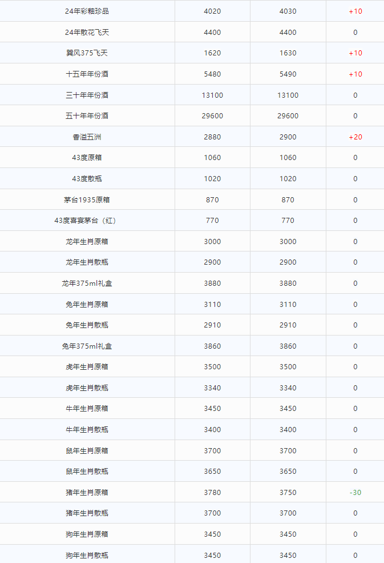Select the 24年散花飞天 row label
The height and width of the screenshot is (563, 384).
(x=87, y=32)
